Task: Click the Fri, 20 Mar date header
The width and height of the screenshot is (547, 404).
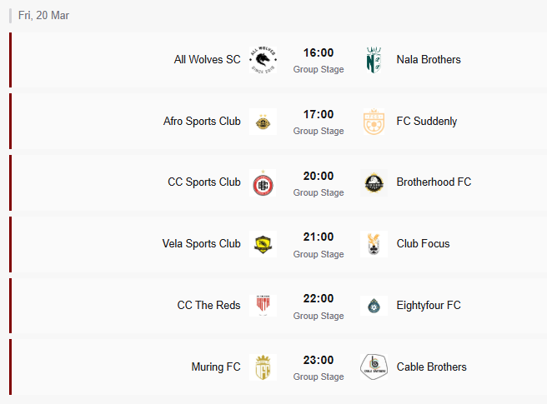Action: (44, 15)
